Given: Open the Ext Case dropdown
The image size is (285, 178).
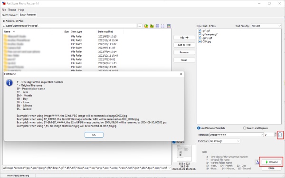Looking at the screenshot, I should pos(225,141).
